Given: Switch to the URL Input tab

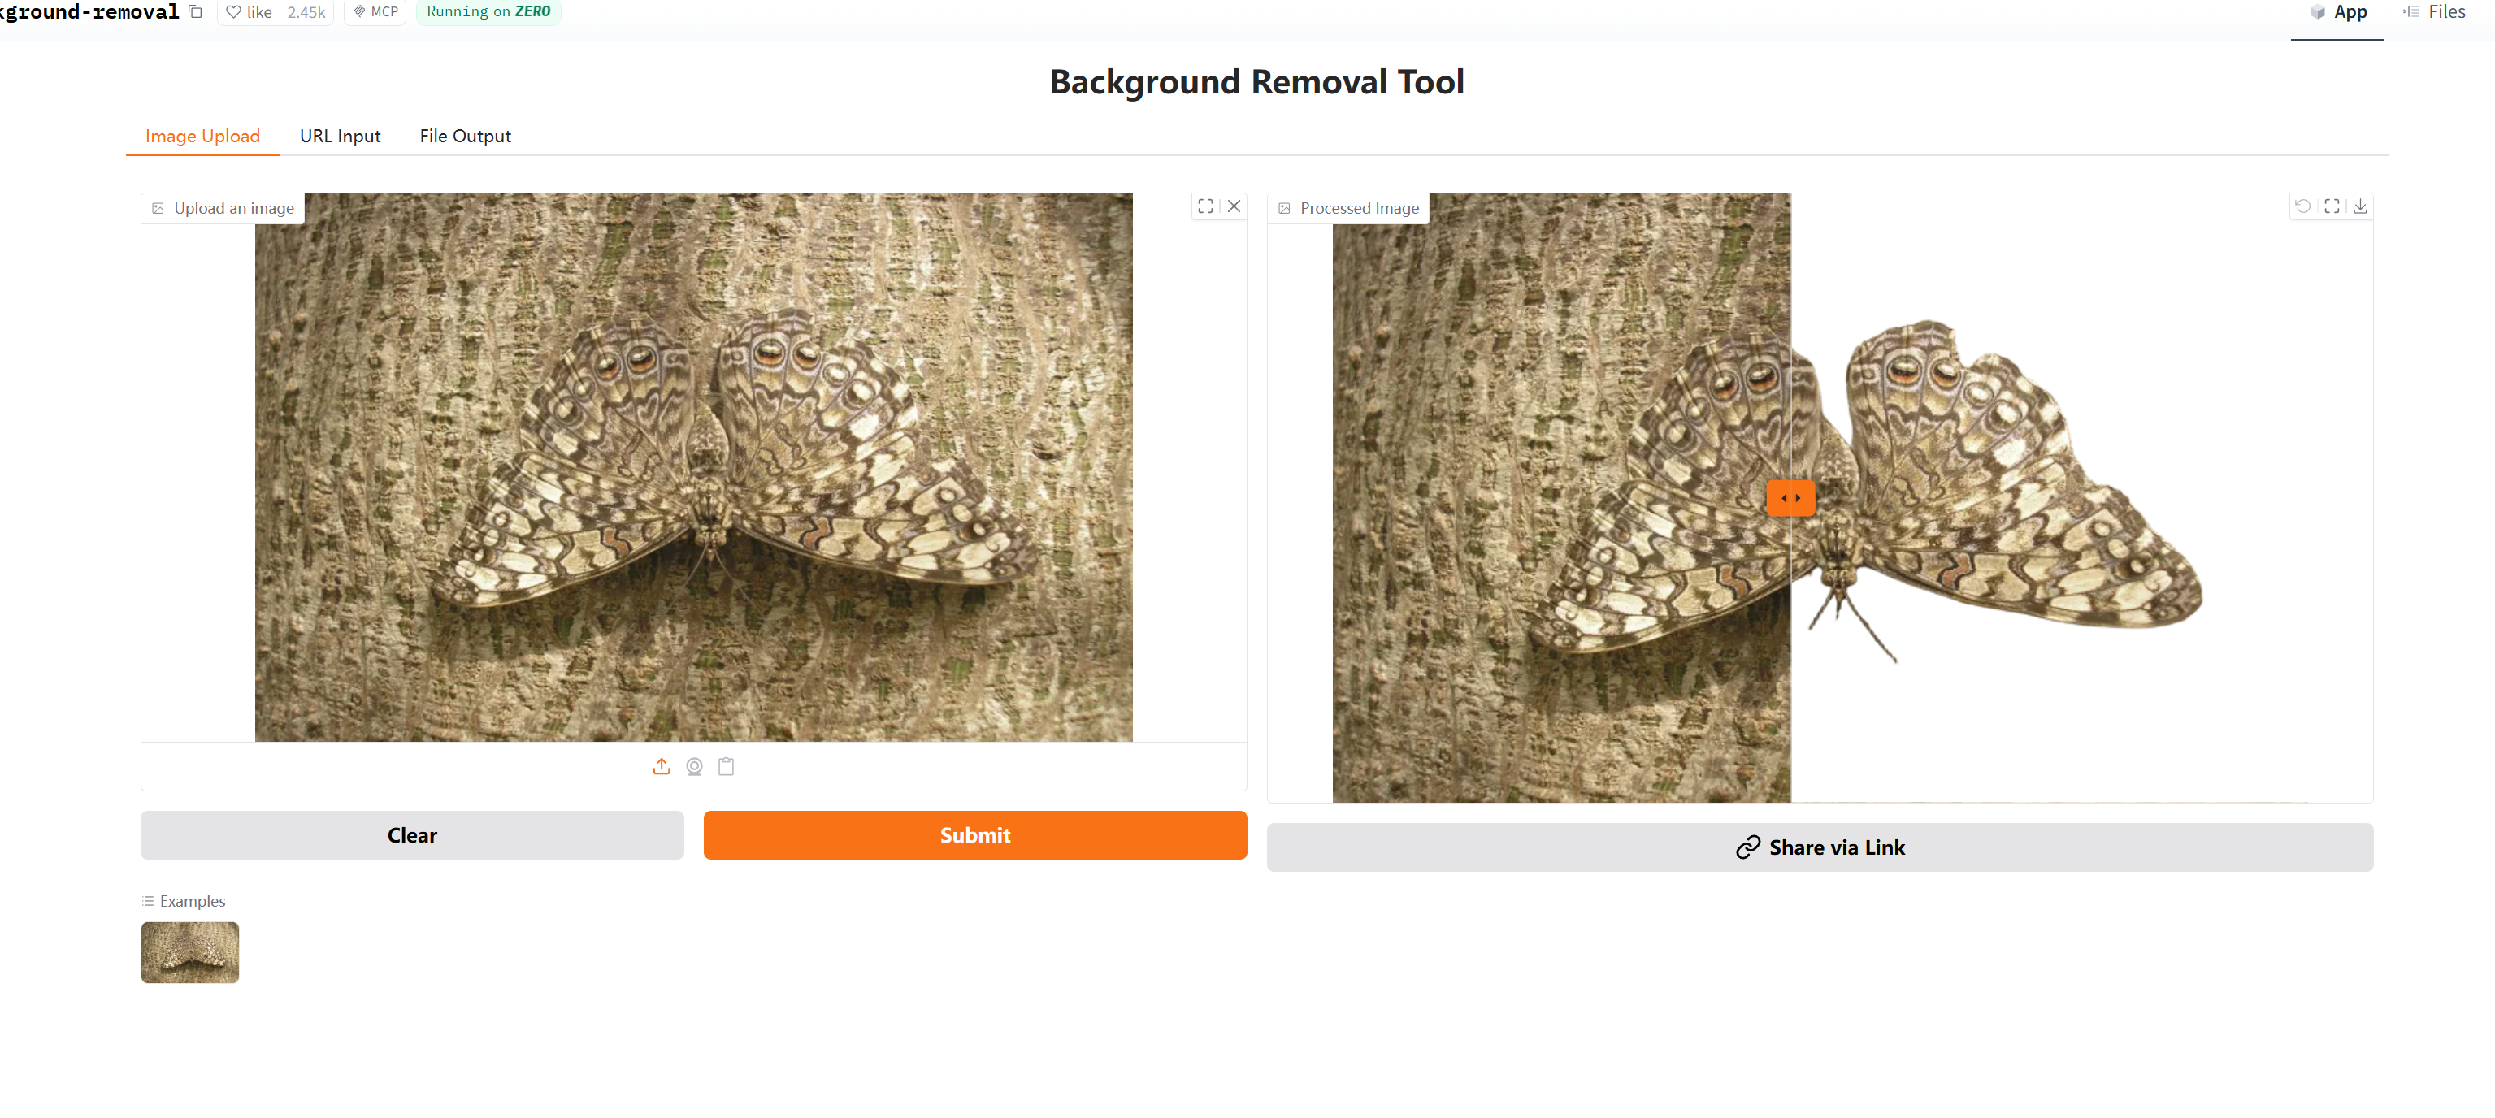Looking at the screenshot, I should tap(340, 136).
